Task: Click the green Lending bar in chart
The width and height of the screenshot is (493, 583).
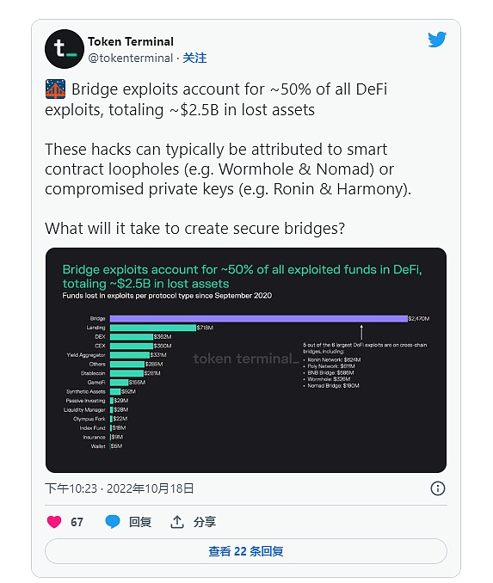Action: point(153,328)
